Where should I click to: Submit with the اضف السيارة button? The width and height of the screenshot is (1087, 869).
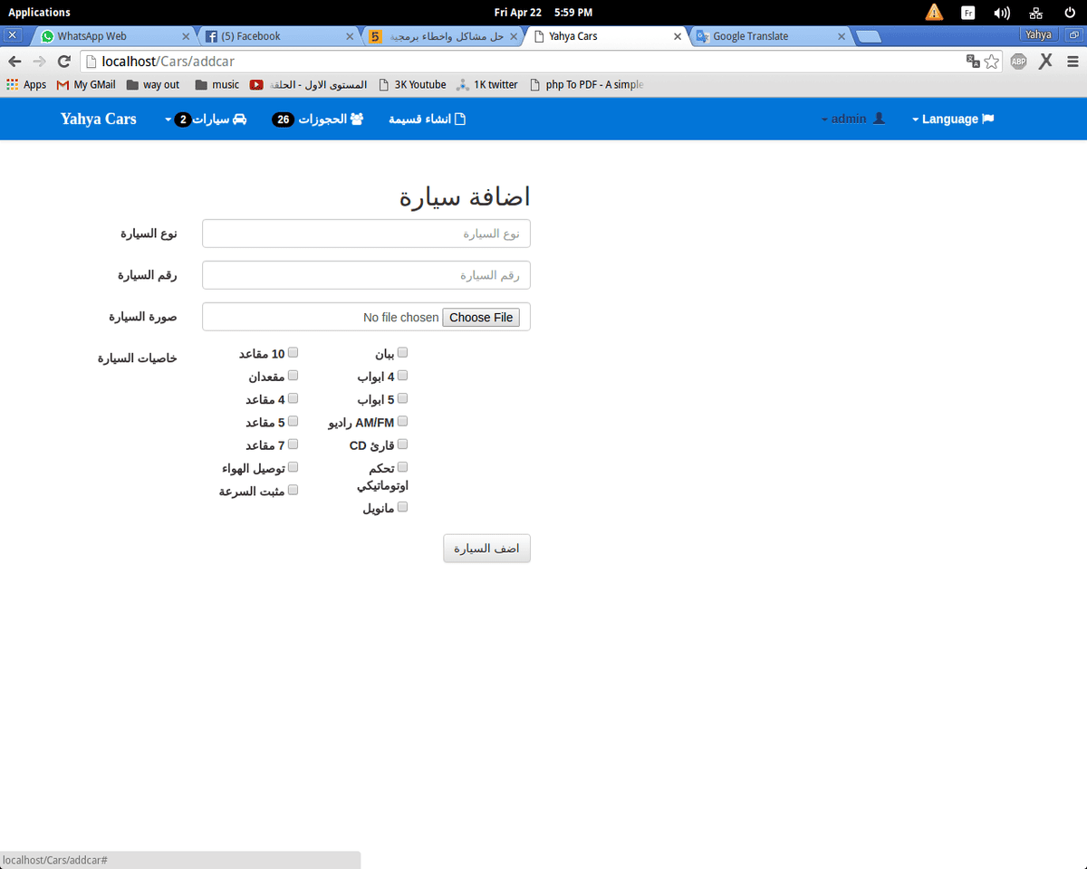coord(486,549)
